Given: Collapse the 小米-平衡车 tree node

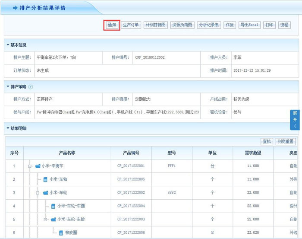Looking at the screenshot, I should 30,166.
